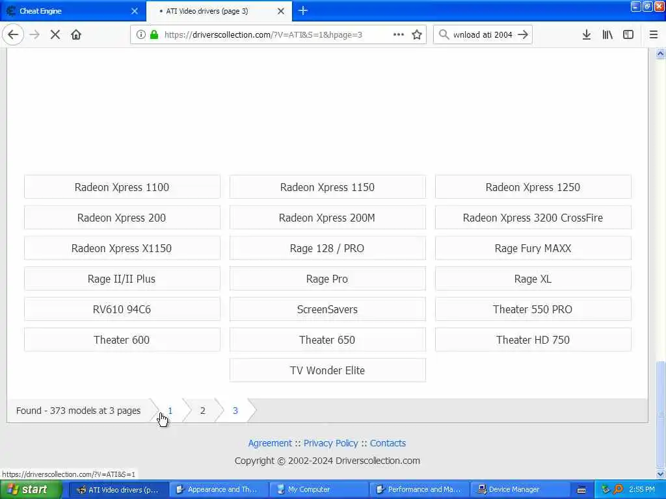The width and height of the screenshot is (666, 499).
Task: Switch to Performance and Maintenance taskbar window
Action: (420, 490)
